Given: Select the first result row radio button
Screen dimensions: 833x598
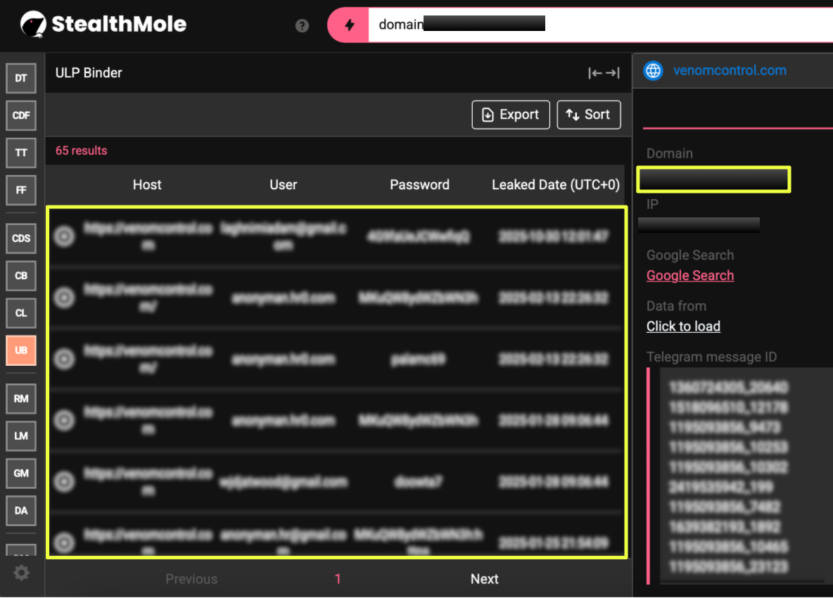Looking at the screenshot, I should (x=64, y=237).
